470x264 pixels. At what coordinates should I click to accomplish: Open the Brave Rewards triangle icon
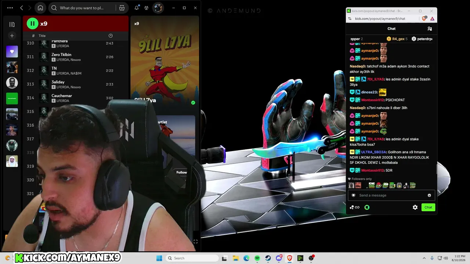[432, 19]
